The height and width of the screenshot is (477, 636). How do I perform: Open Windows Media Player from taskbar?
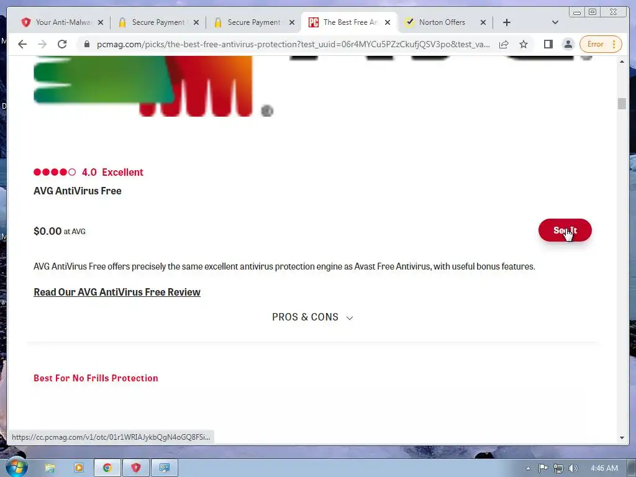[79, 468]
